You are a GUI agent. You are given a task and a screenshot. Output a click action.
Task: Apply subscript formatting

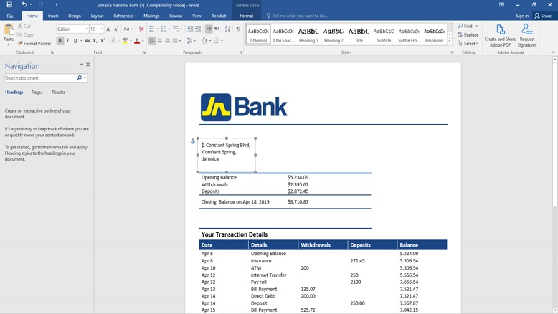click(x=95, y=41)
